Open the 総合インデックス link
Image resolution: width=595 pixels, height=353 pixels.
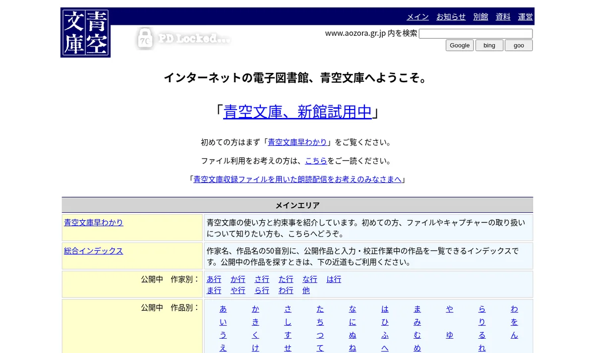click(94, 250)
